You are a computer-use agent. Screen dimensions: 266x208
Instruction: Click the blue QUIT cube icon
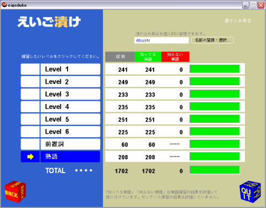(250, 192)
